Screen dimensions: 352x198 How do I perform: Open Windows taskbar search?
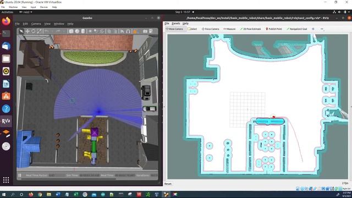coord(13,194)
